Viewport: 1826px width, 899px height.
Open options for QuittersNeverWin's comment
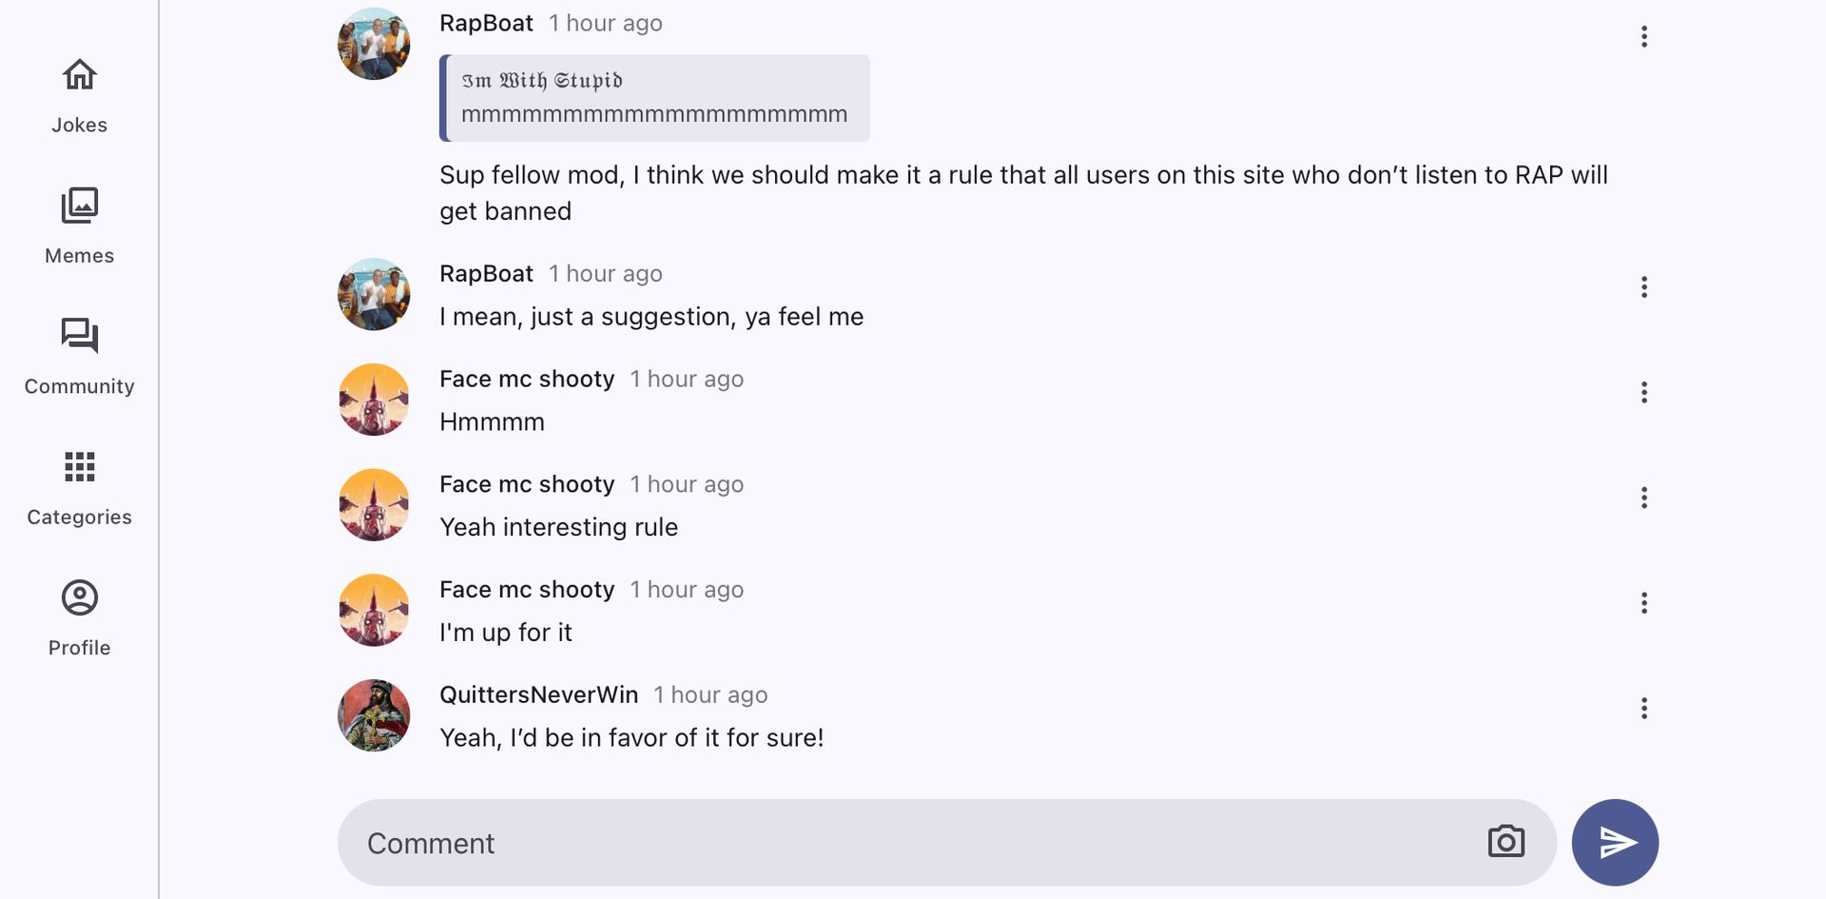pos(1643,709)
